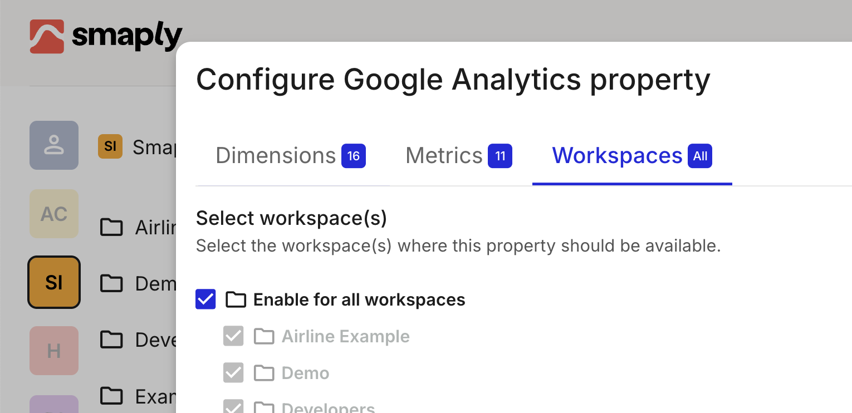Click the small SI badge beside Smaply name
The image size is (852, 413).
coord(110,146)
